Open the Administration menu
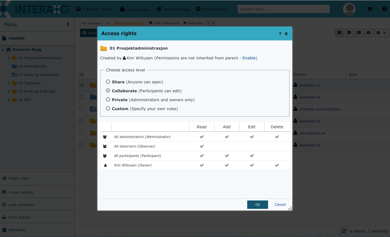The width and height of the screenshot is (390, 237). pyautogui.click(x=211, y=9)
